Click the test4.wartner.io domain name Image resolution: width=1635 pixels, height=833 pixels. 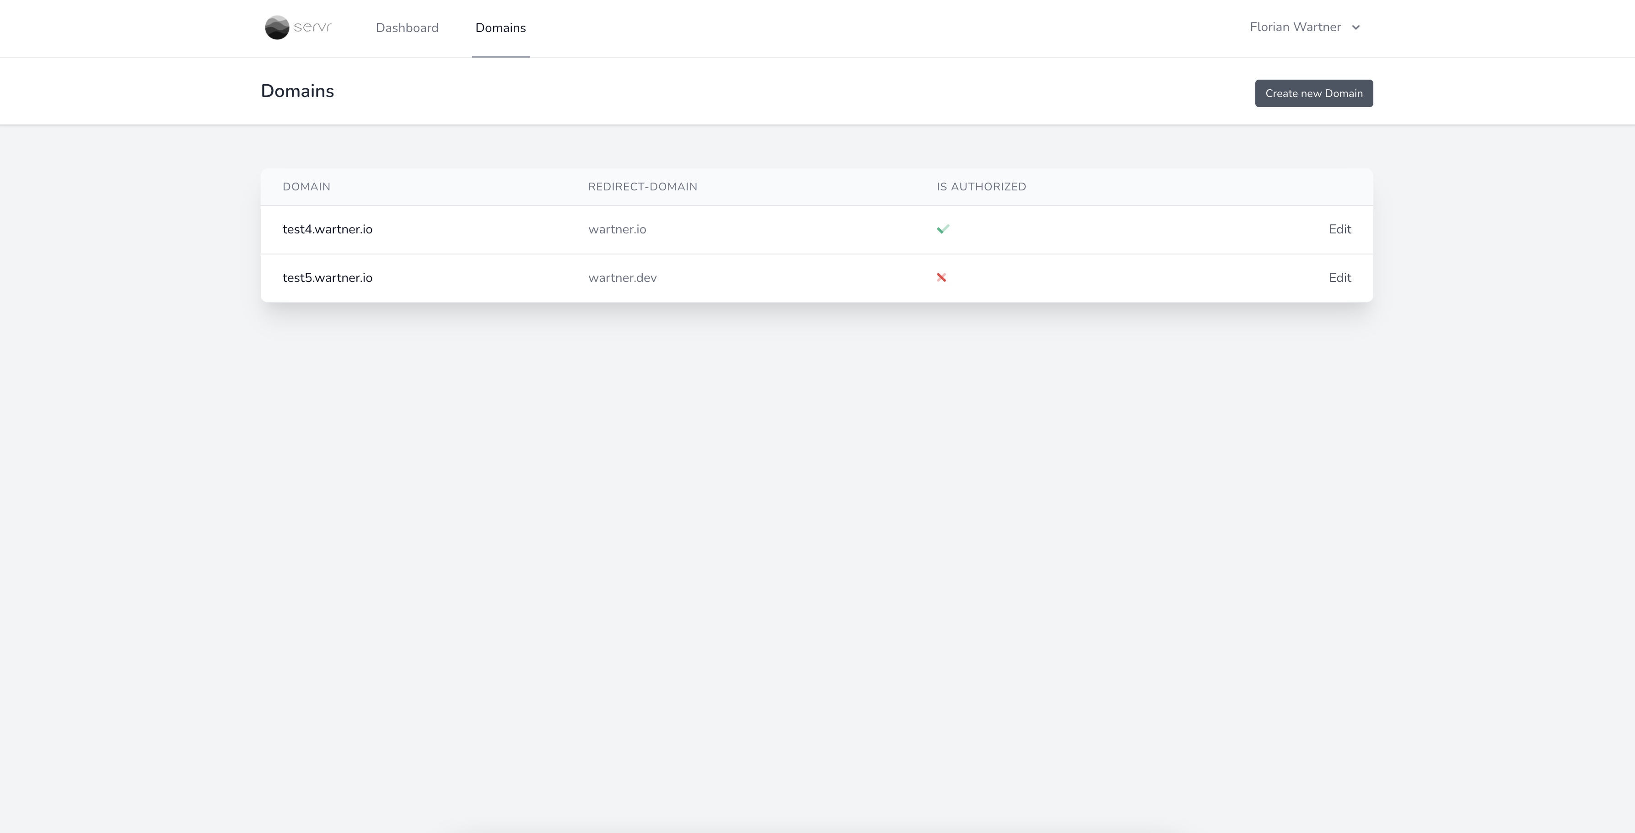click(x=328, y=229)
